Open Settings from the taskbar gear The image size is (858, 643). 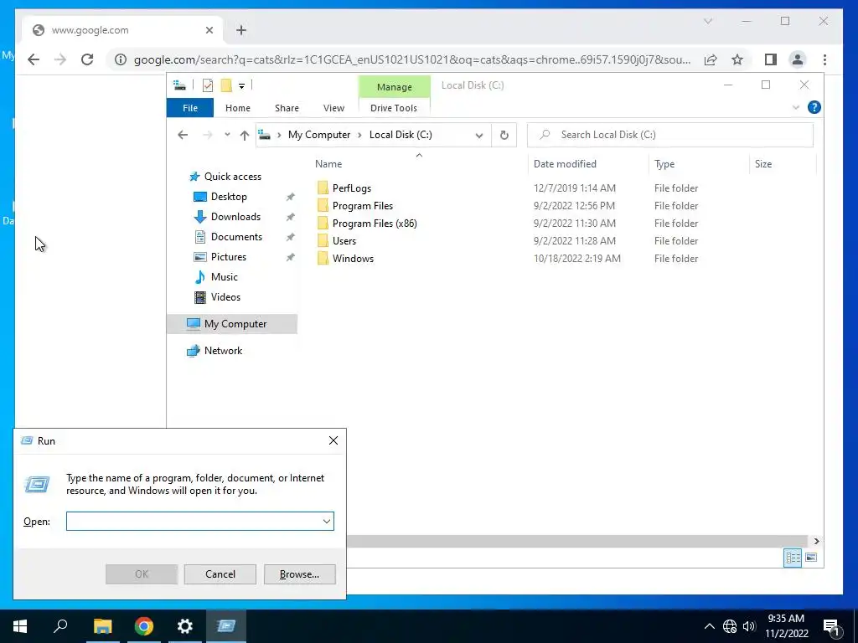(185, 626)
